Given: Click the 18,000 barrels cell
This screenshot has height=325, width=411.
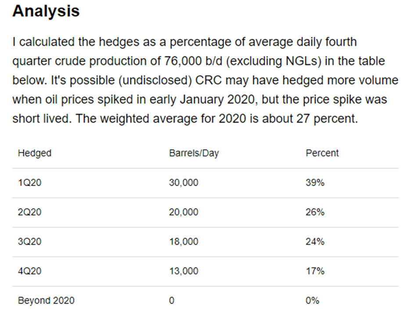Looking at the screenshot, I should pos(184,242).
